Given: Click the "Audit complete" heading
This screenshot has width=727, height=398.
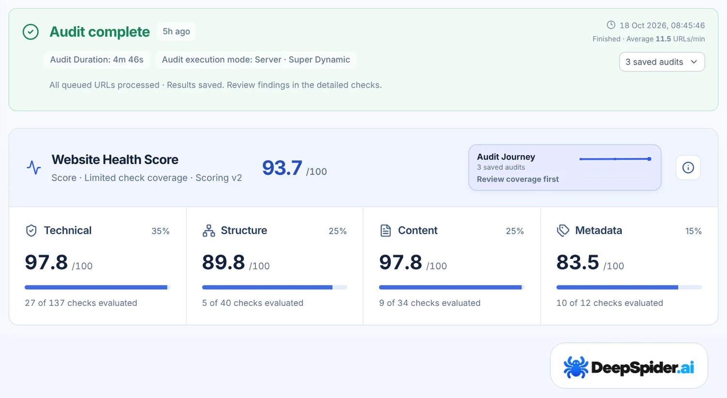Looking at the screenshot, I should 100,32.
